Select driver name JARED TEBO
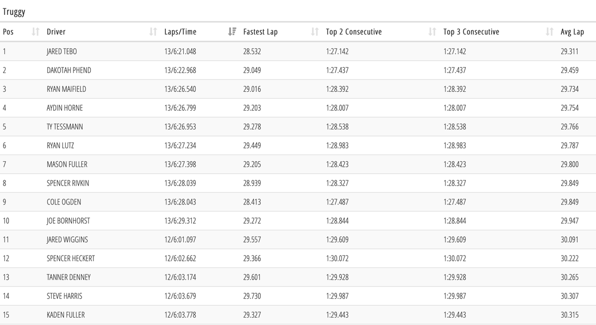Image resolution: width=596 pixels, height=325 pixels. 62,51
